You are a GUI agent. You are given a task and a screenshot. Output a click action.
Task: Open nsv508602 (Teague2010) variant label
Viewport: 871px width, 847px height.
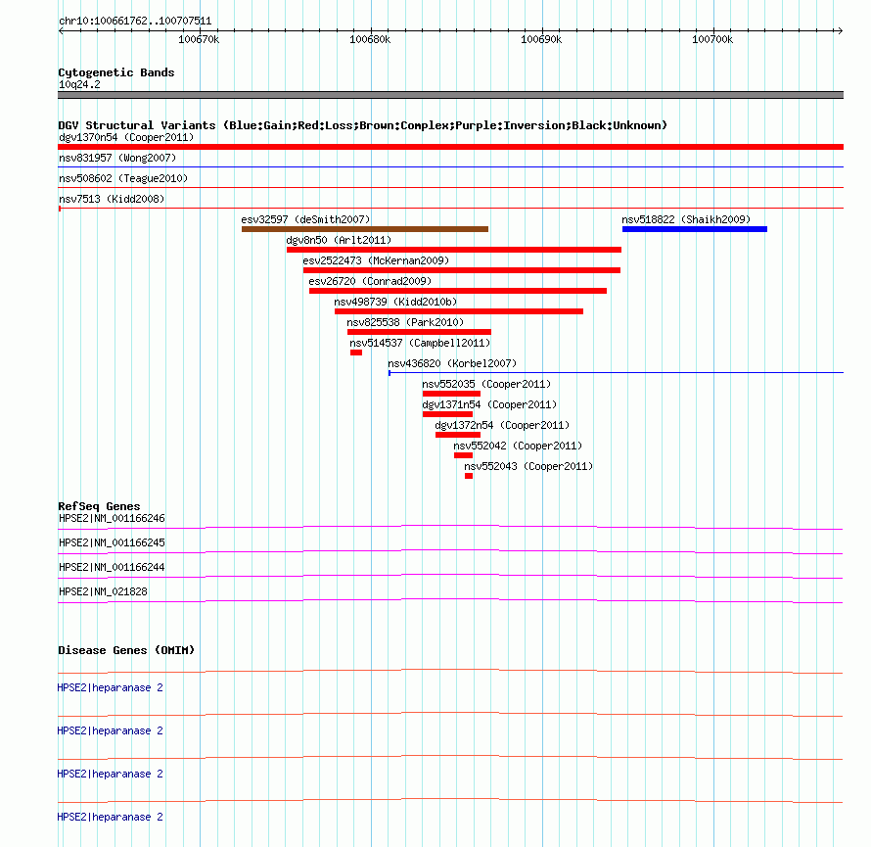(x=123, y=178)
